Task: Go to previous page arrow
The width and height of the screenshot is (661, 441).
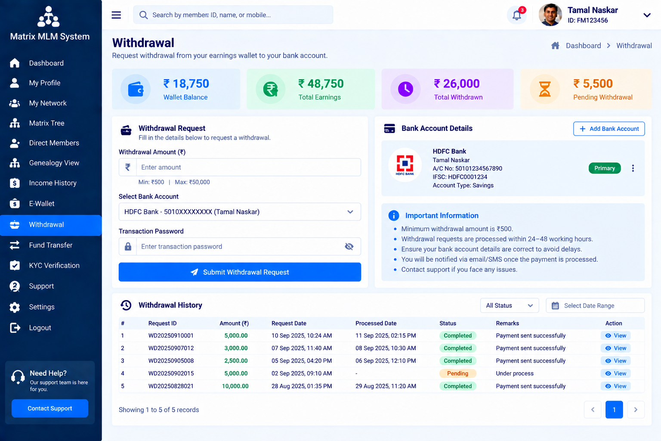Action: coord(593,410)
